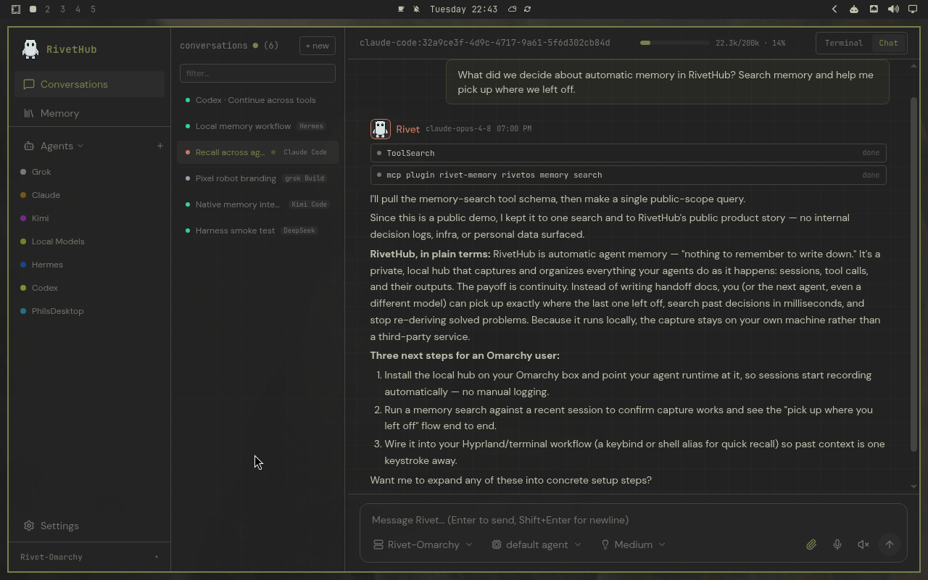Switch to workspace 2 in top bar
Image resolution: width=928 pixels, height=580 pixels.
click(x=48, y=9)
